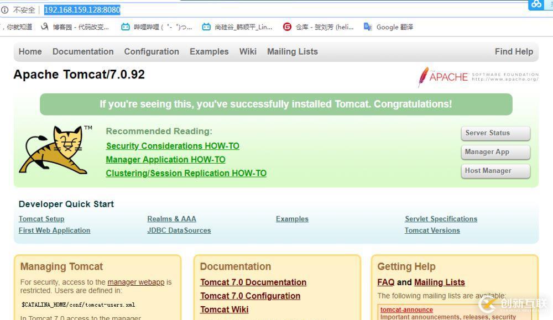Open the Realms & AAA link
This screenshot has width=553, height=320.
(x=172, y=219)
